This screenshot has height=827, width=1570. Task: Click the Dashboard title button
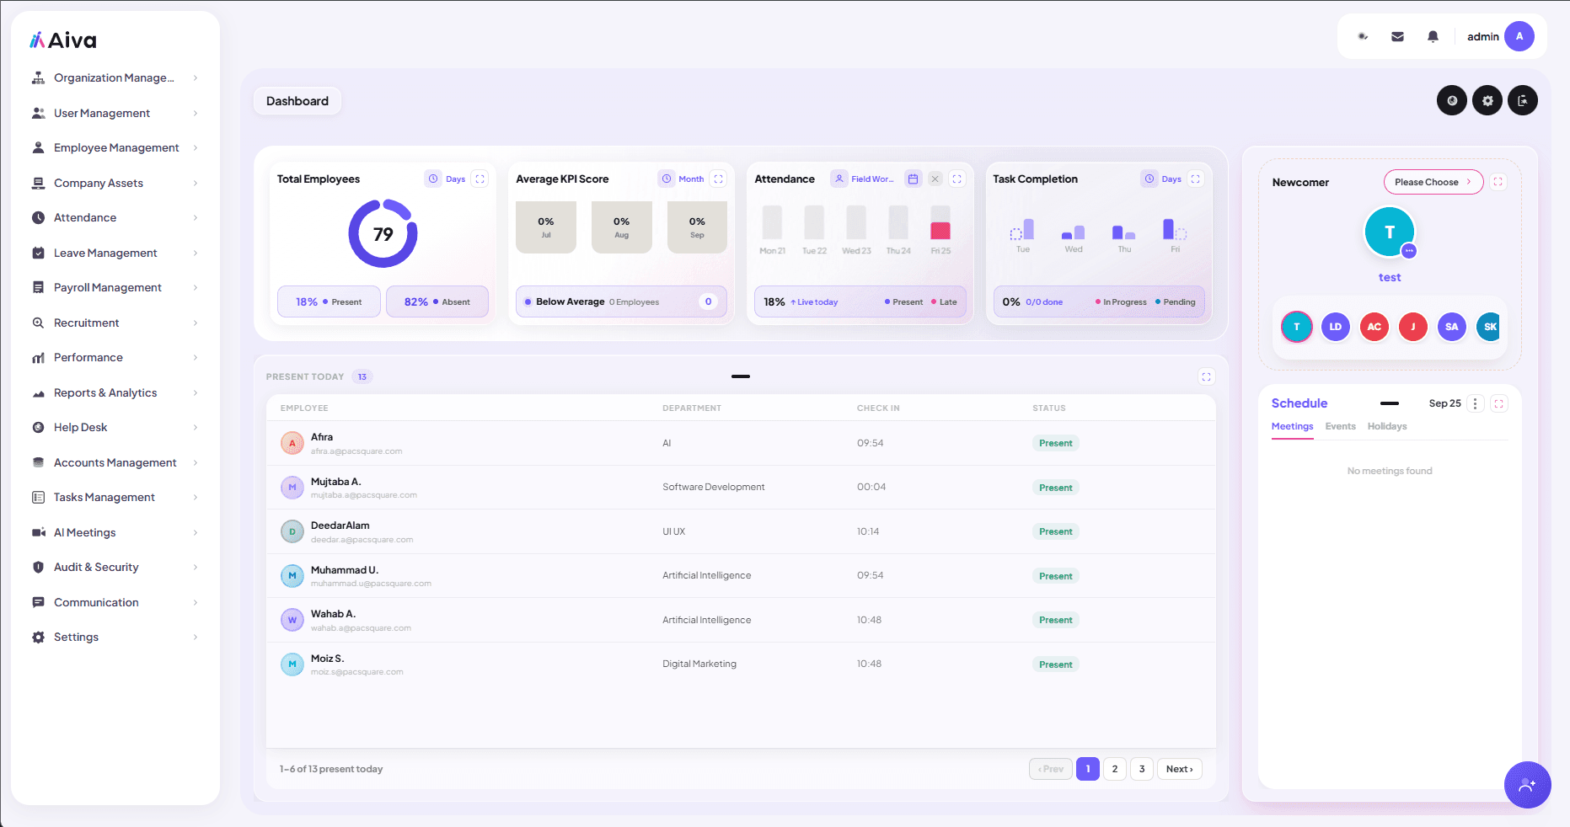[297, 101]
